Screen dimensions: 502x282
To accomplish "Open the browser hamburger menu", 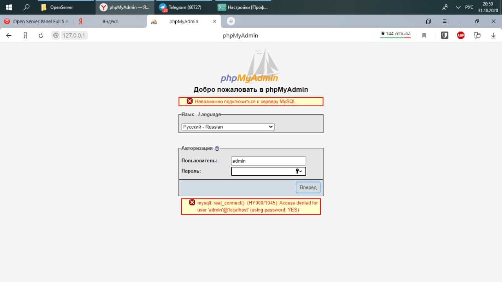I will (444, 22).
